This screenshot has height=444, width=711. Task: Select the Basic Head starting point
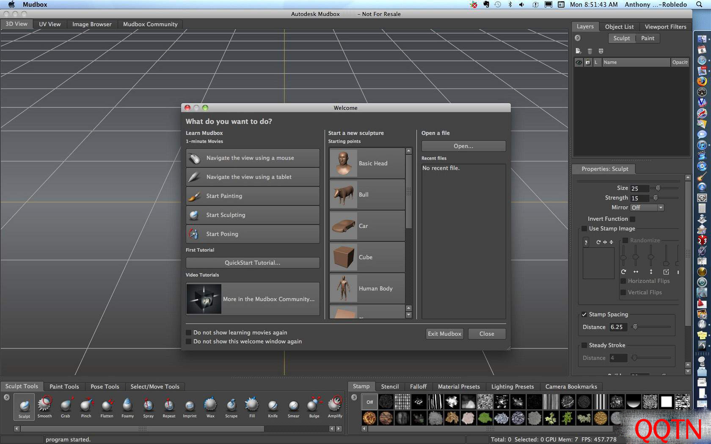[367, 163]
